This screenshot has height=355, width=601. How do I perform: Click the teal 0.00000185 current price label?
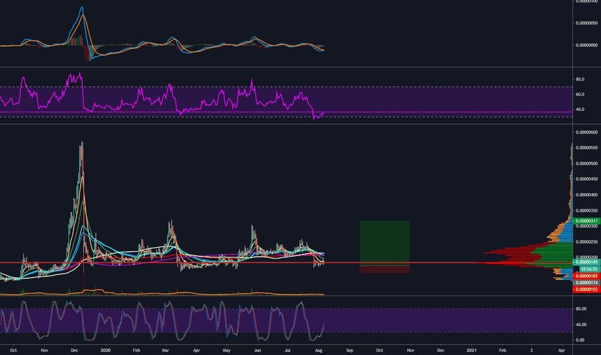(x=586, y=262)
